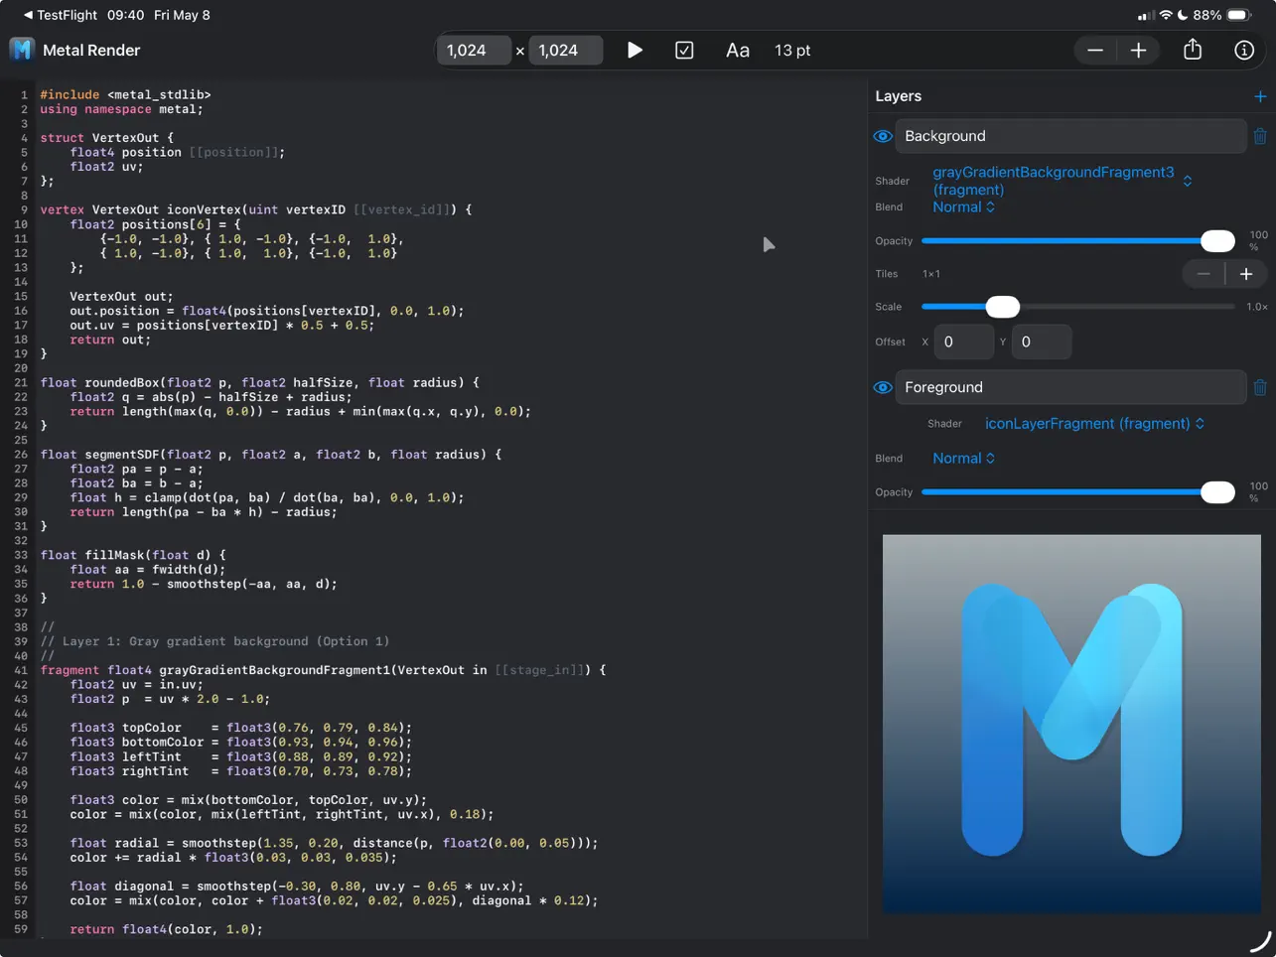Toggle the checkmark box in the toolbar
This screenshot has height=957, width=1276.
[684, 50]
